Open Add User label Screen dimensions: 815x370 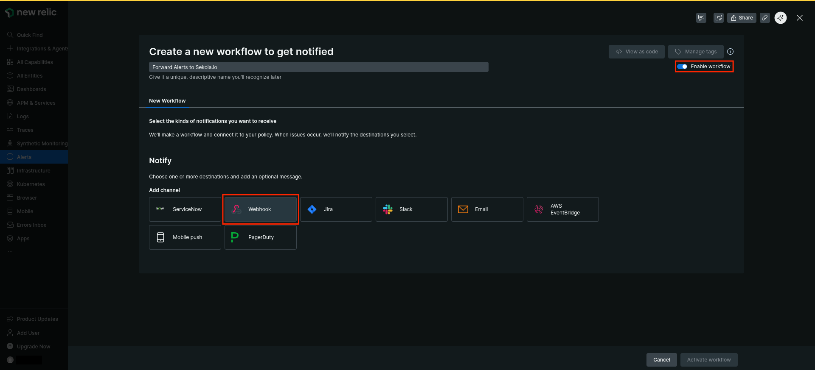[x=28, y=333]
